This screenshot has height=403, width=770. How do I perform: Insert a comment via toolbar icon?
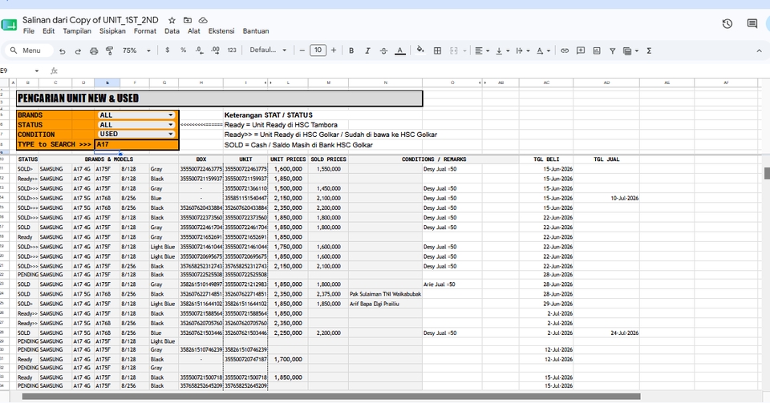click(581, 50)
